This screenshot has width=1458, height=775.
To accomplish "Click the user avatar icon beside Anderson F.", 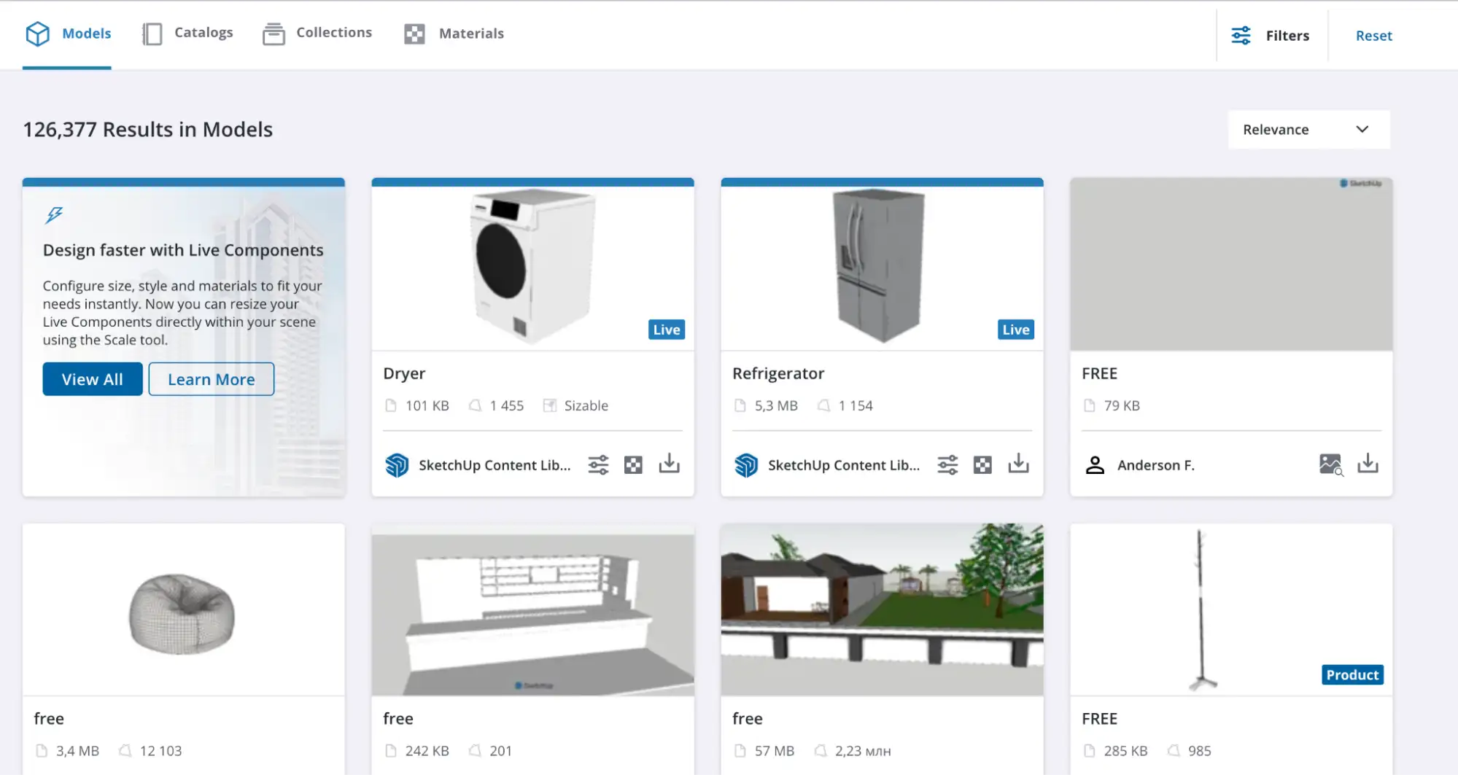I will click(x=1095, y=465).
